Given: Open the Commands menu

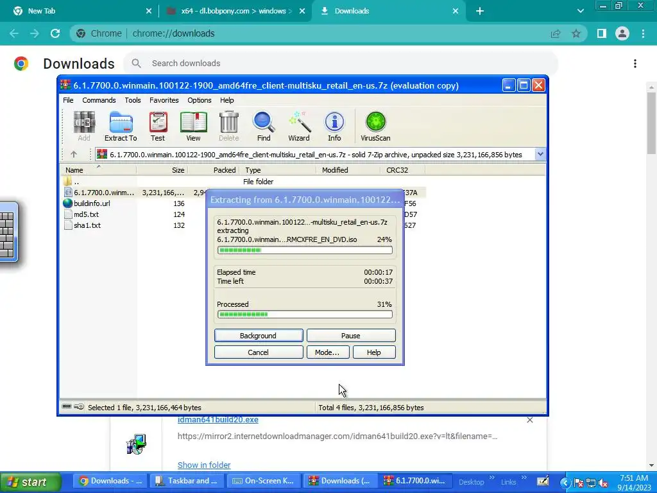Looking at the screenshot, I should coord(99,100).
